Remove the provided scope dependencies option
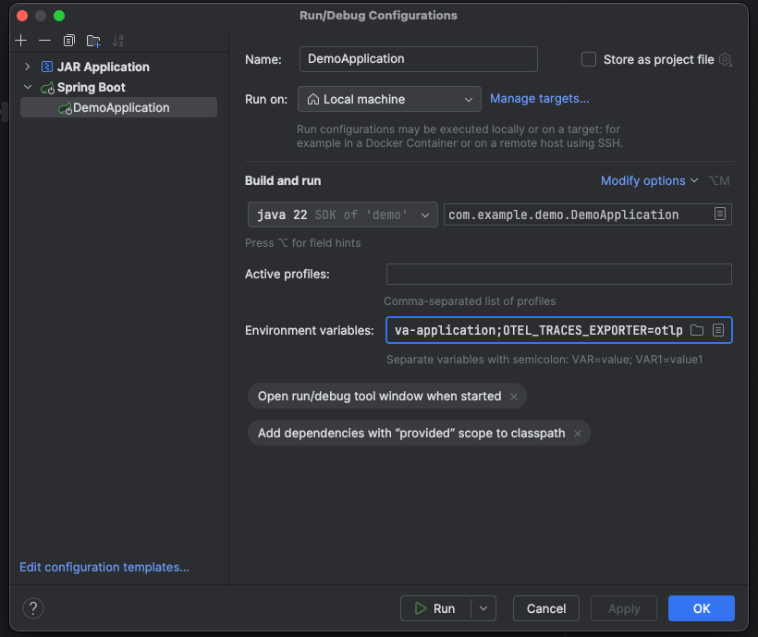The width and height of the screenshot is (758, 637). pos(577,433)
